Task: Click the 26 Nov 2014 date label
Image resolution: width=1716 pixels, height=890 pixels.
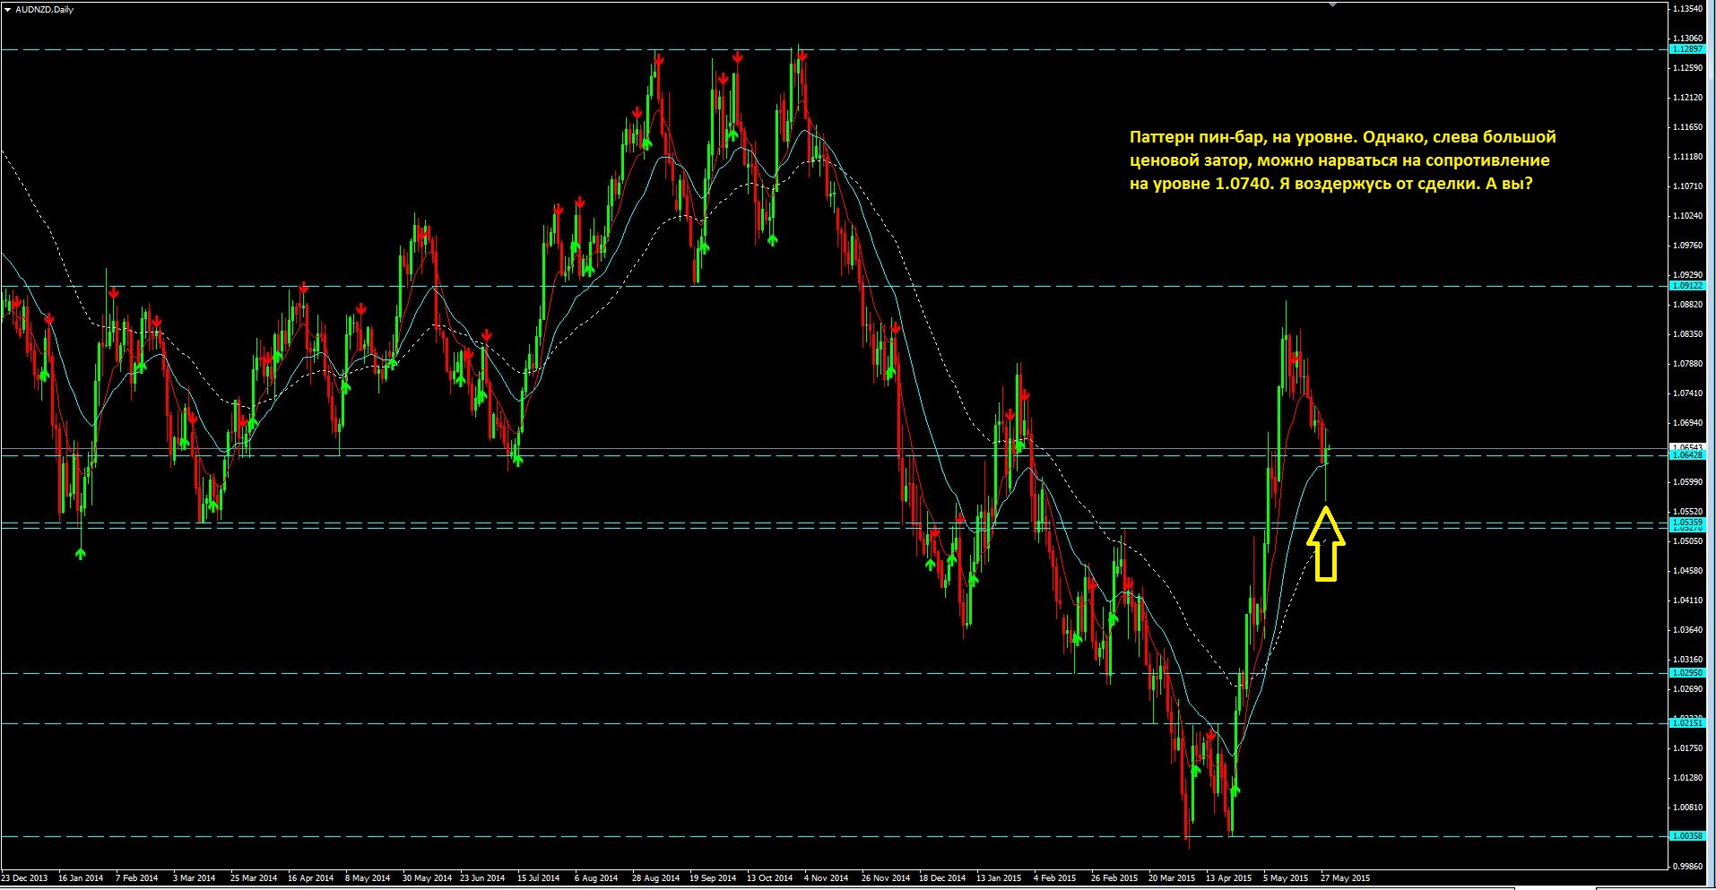Action: [x=885, y=878]
